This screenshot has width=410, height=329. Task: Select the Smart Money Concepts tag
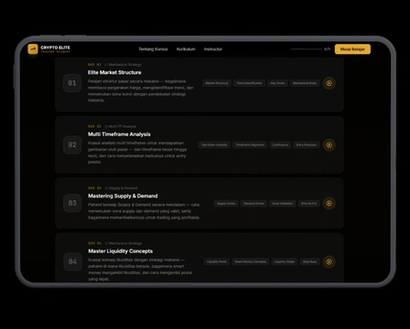[250, 261]
